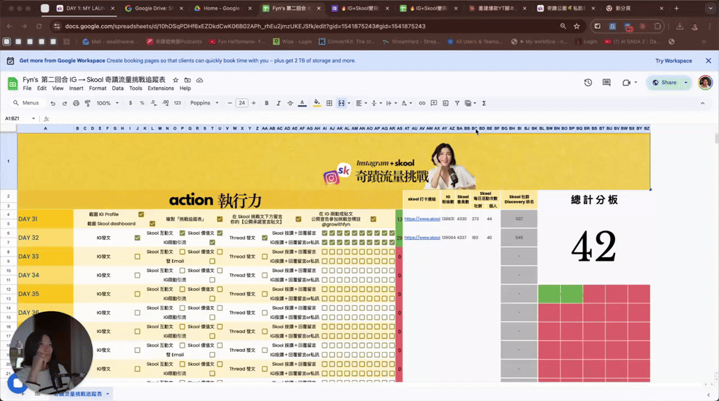Uncheck the 截圖 IG Profile checkbox

[x=141, y=215]
